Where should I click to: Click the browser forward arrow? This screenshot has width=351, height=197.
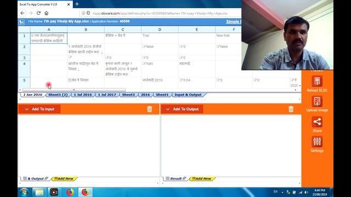31,13
